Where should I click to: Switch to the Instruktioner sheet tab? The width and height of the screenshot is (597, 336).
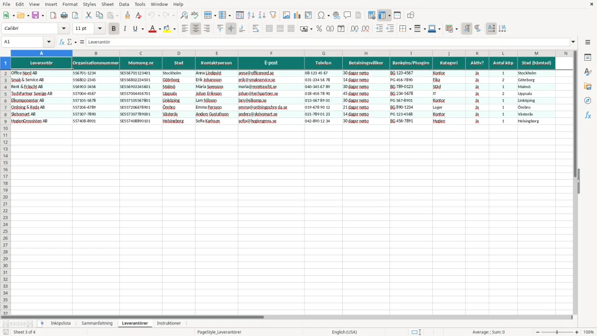pyautogui.click(x=169, y=323)
